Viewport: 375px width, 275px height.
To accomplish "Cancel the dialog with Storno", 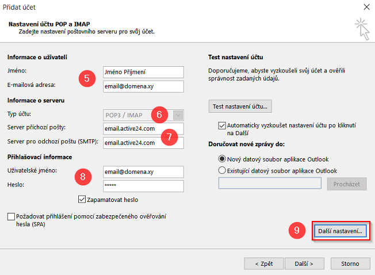I will (350, 263).
